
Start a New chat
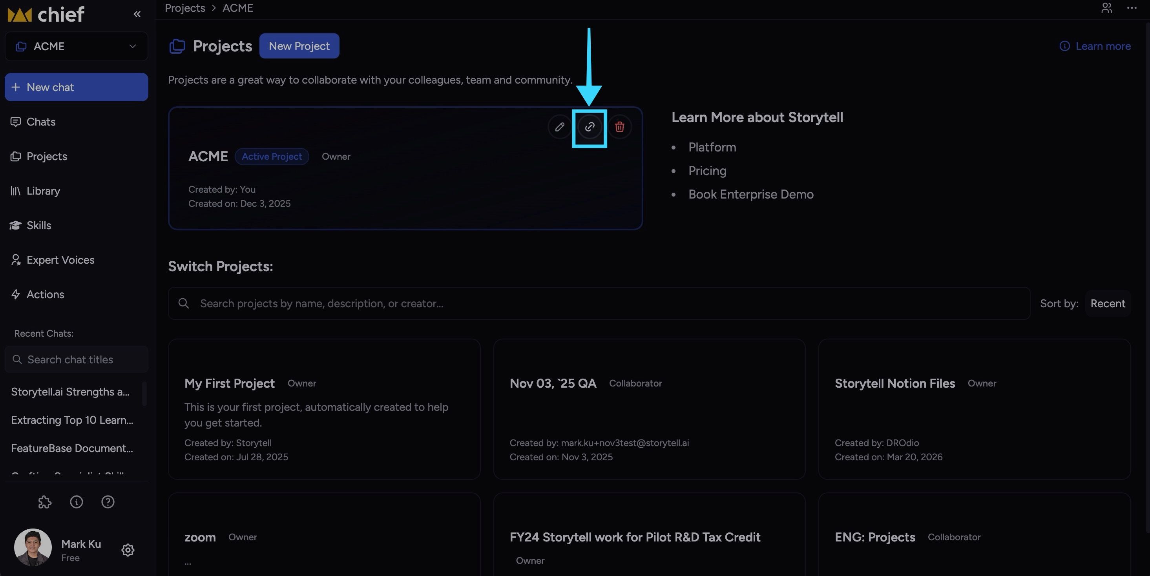point(76,87)
